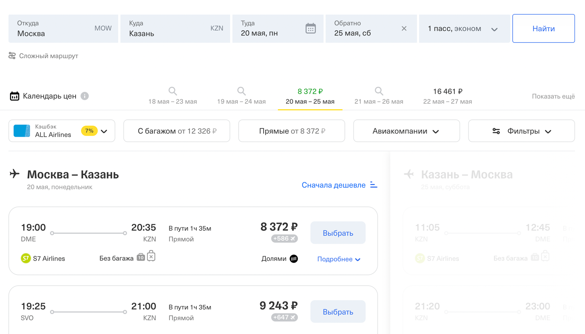Click the sort order icon

[374, 185]
